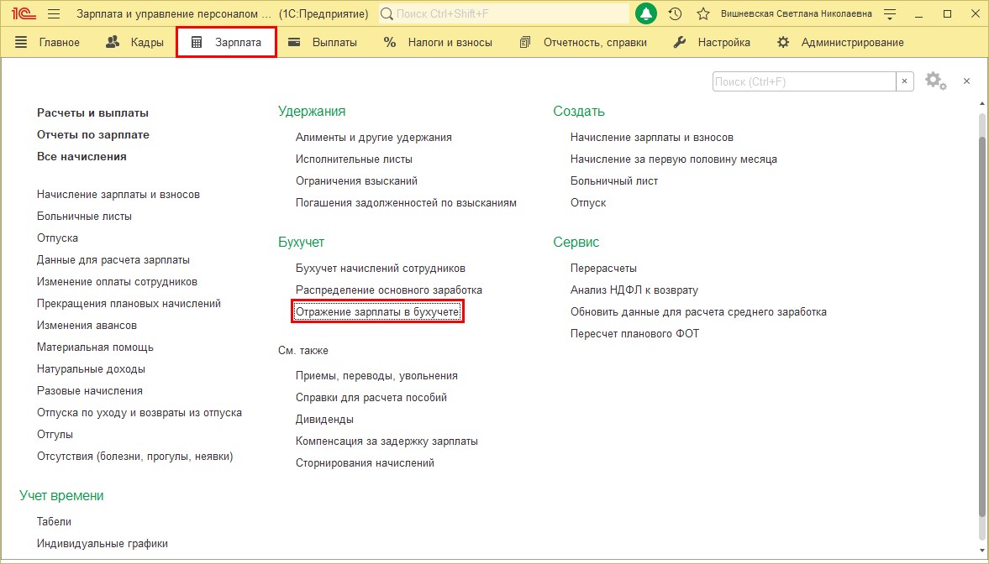Screen dimensions: 989x564
Task: Switch to Администрирование section
Action: [x=852, y=42]
